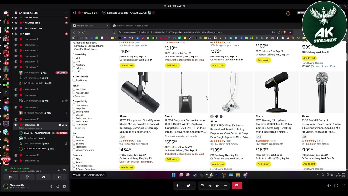Deafen with the headphones icon

[x=58, y=186]
